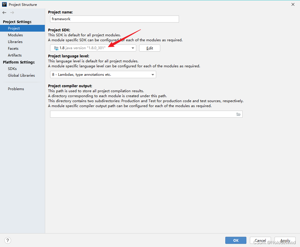Apply the project structure changes
300x247 pixels.
coord(284,240)
